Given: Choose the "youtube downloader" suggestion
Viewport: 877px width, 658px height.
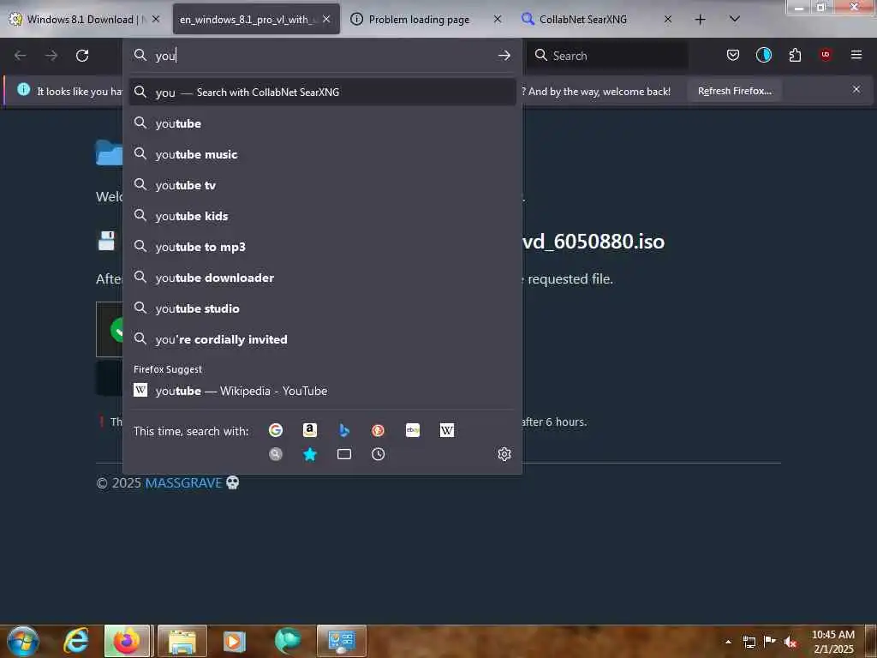Looking at the screenshot, I should click(322, 278).
